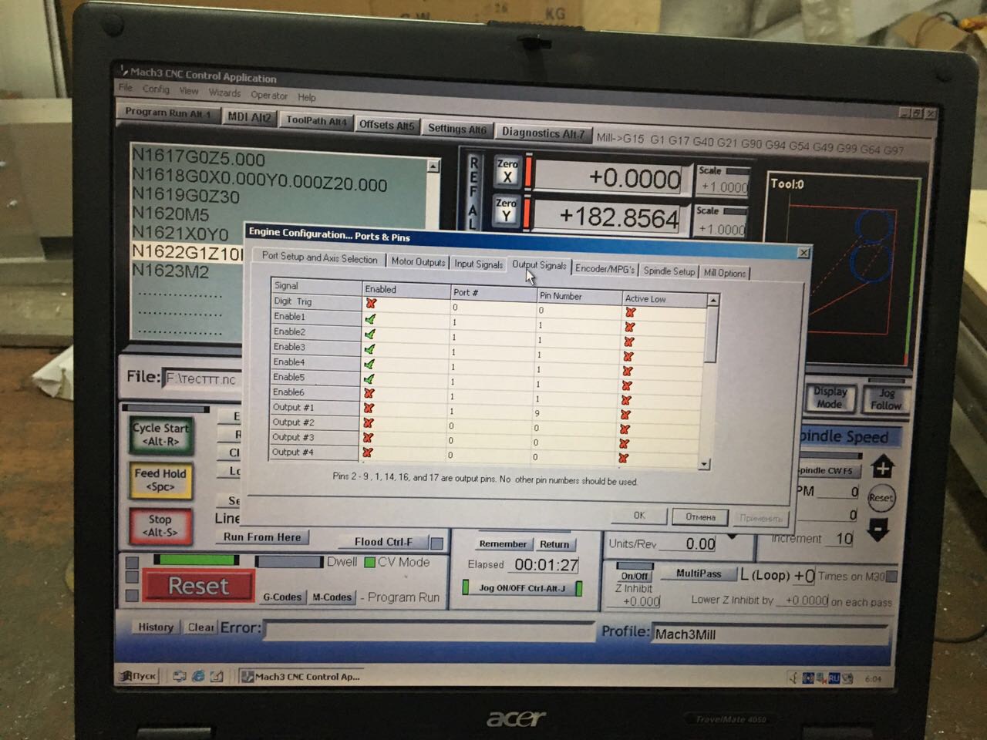This screenshot has width=987, height=740.
Task: Click the signal list scroll-down arrow
Action: tap(704, 464)
